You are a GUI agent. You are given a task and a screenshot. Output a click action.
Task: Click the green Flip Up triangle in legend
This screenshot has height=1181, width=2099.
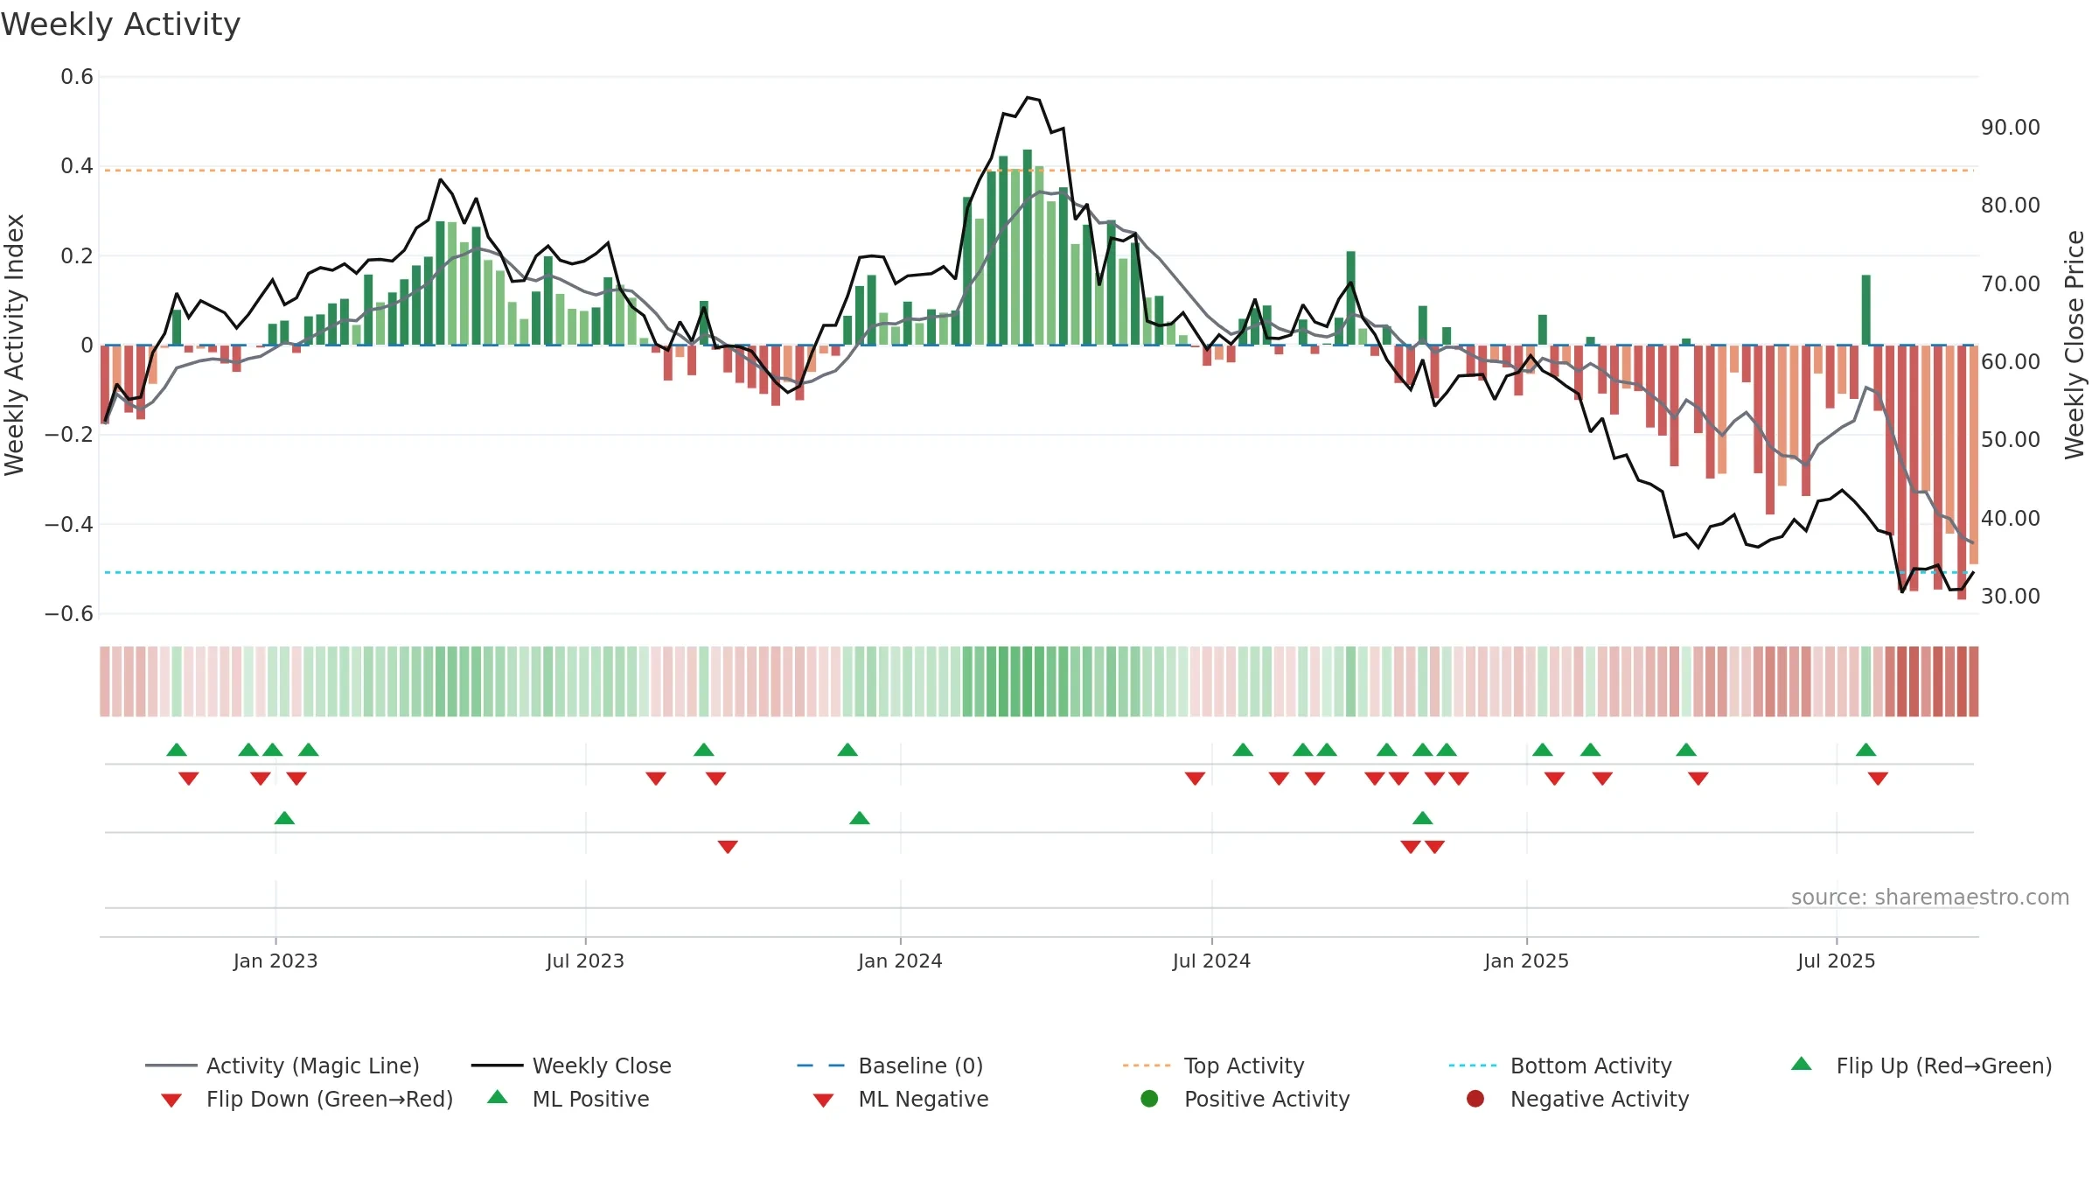pyautogui.click(x=1802, y=1064)
